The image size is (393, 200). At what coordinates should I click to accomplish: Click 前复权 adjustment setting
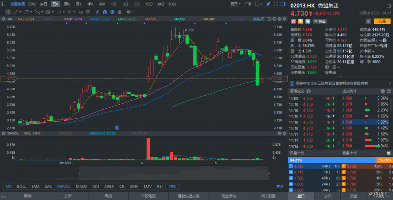(x=259, y=19)
